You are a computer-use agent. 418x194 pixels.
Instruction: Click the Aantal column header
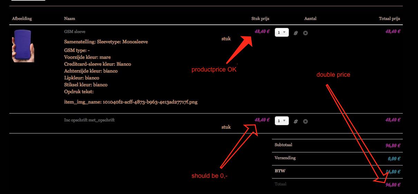coord(310,19)
